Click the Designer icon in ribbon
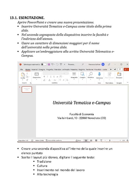The height and width of the screenshot is (189, 129). 119,74
